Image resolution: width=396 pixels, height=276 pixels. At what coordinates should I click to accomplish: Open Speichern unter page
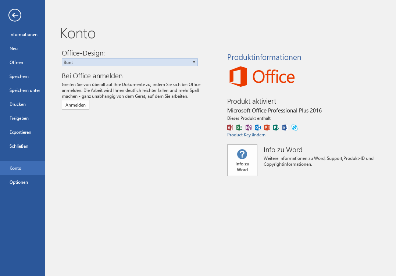click(x=23, y=90)
